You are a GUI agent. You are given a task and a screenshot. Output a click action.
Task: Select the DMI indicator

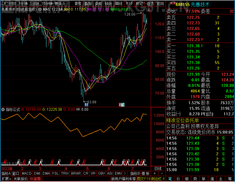point(37,173)
